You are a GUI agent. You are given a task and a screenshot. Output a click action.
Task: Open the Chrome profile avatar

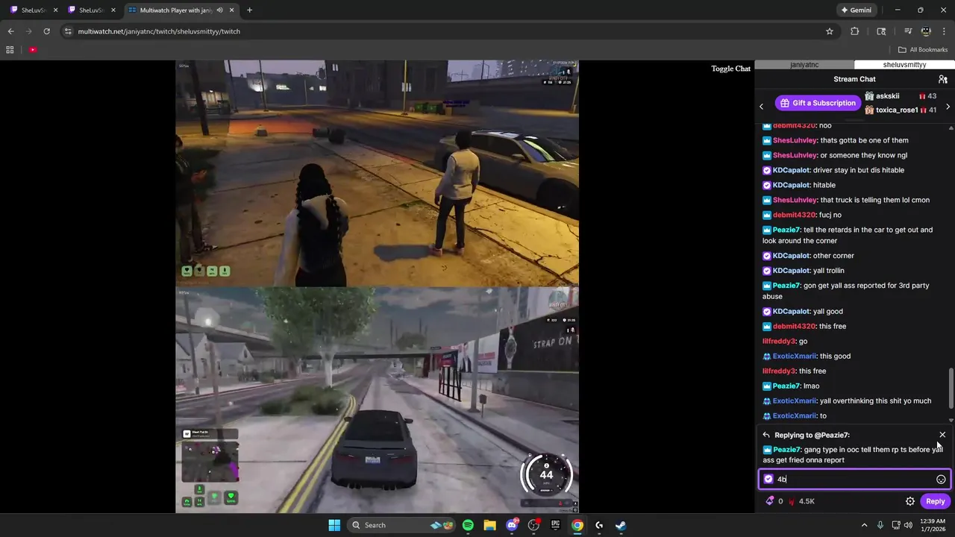(x=926, y=31)
